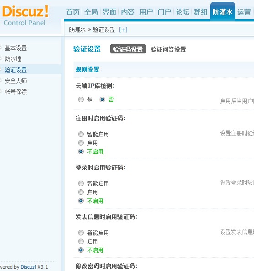Select 不启用 under 发表信息时启用验证码
The height and width of the screenshot is (271, 254).
click(81, 250)
